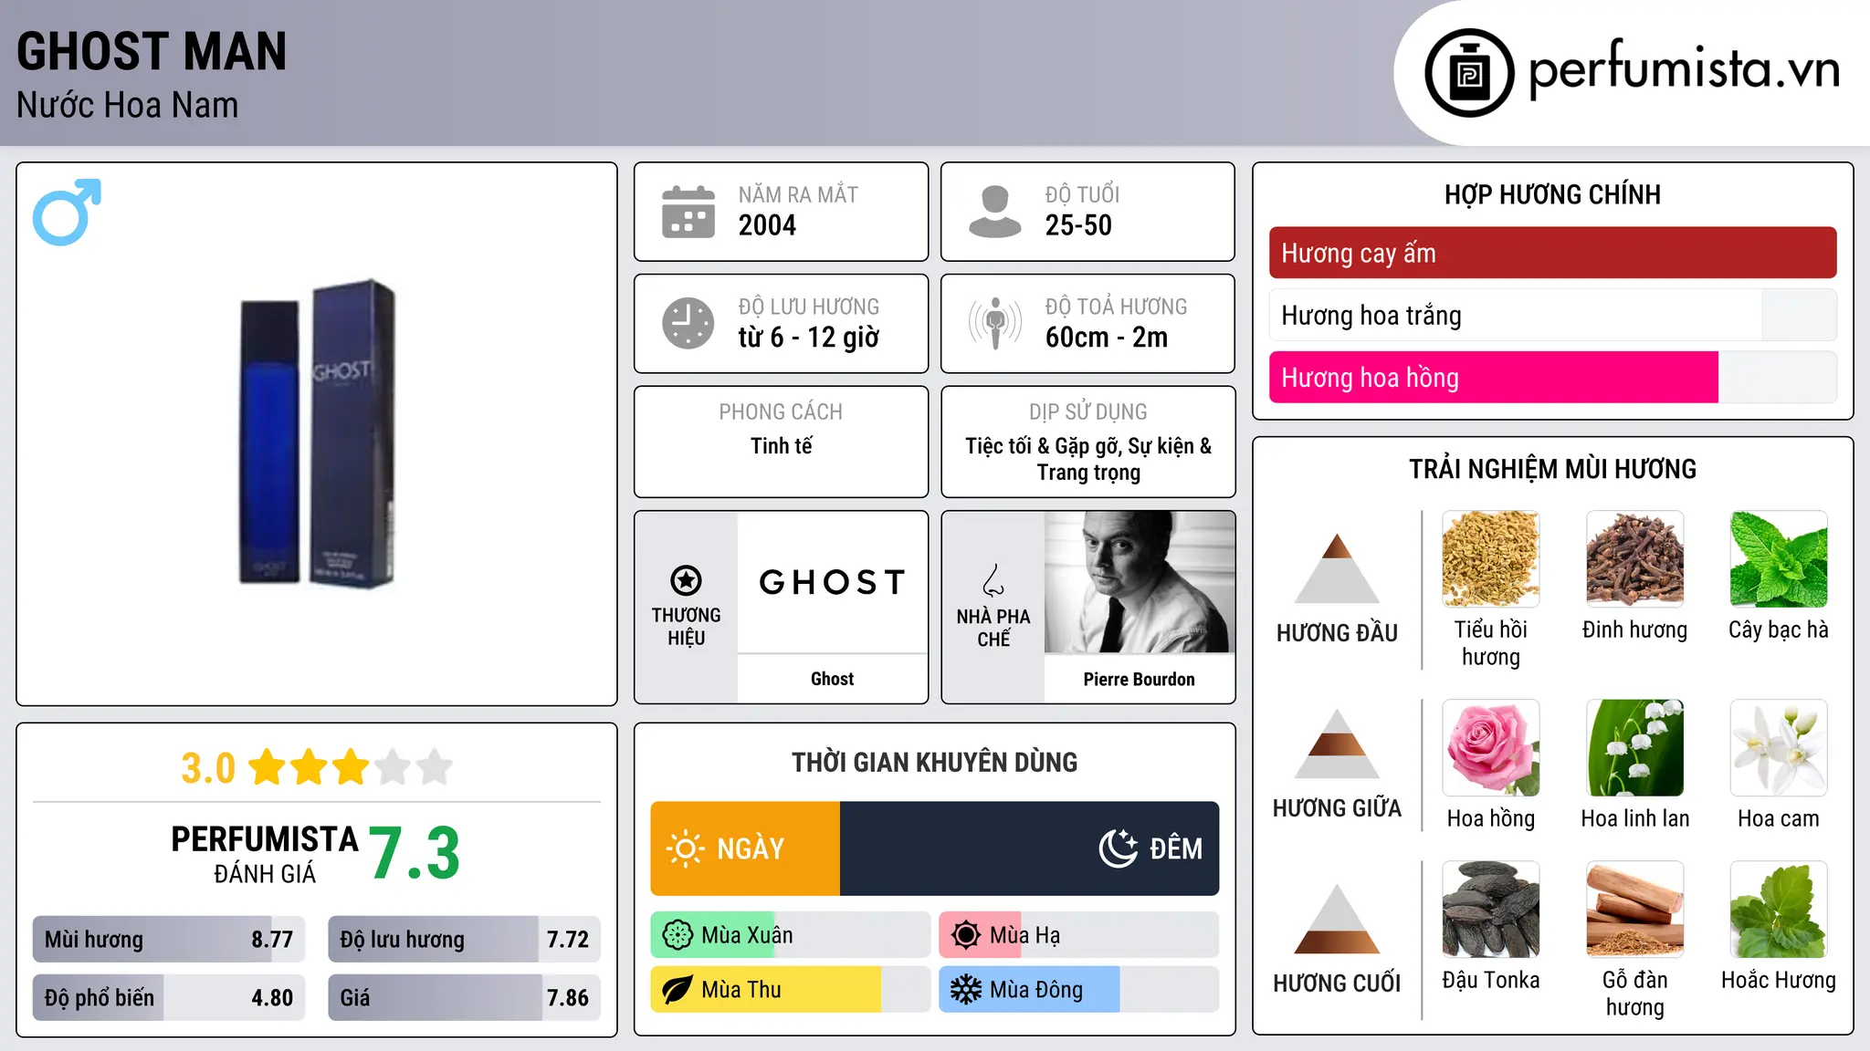The width and height of the screenshot is (1870, 1051).
Task: Click the Tinh tế style value
Action: [782, 446]
